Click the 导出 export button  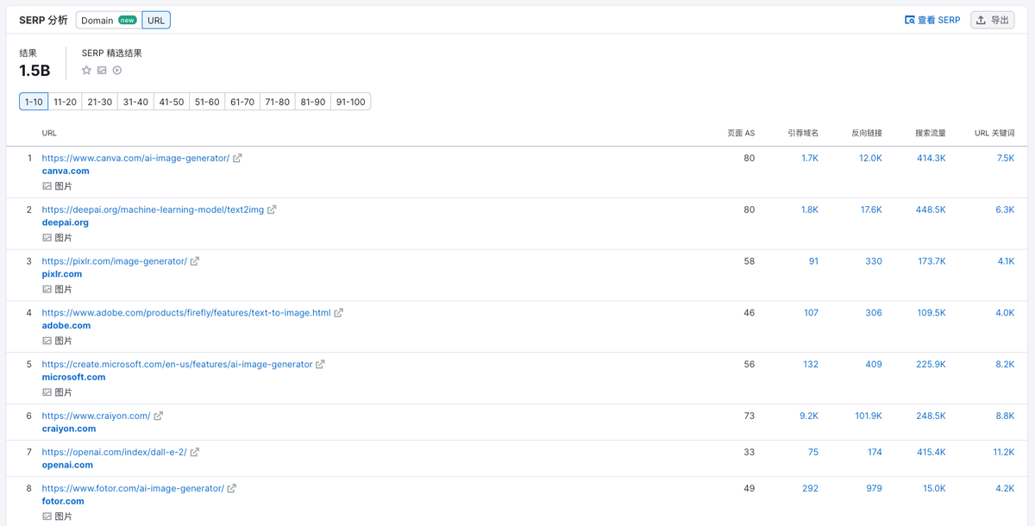(993, 20)
